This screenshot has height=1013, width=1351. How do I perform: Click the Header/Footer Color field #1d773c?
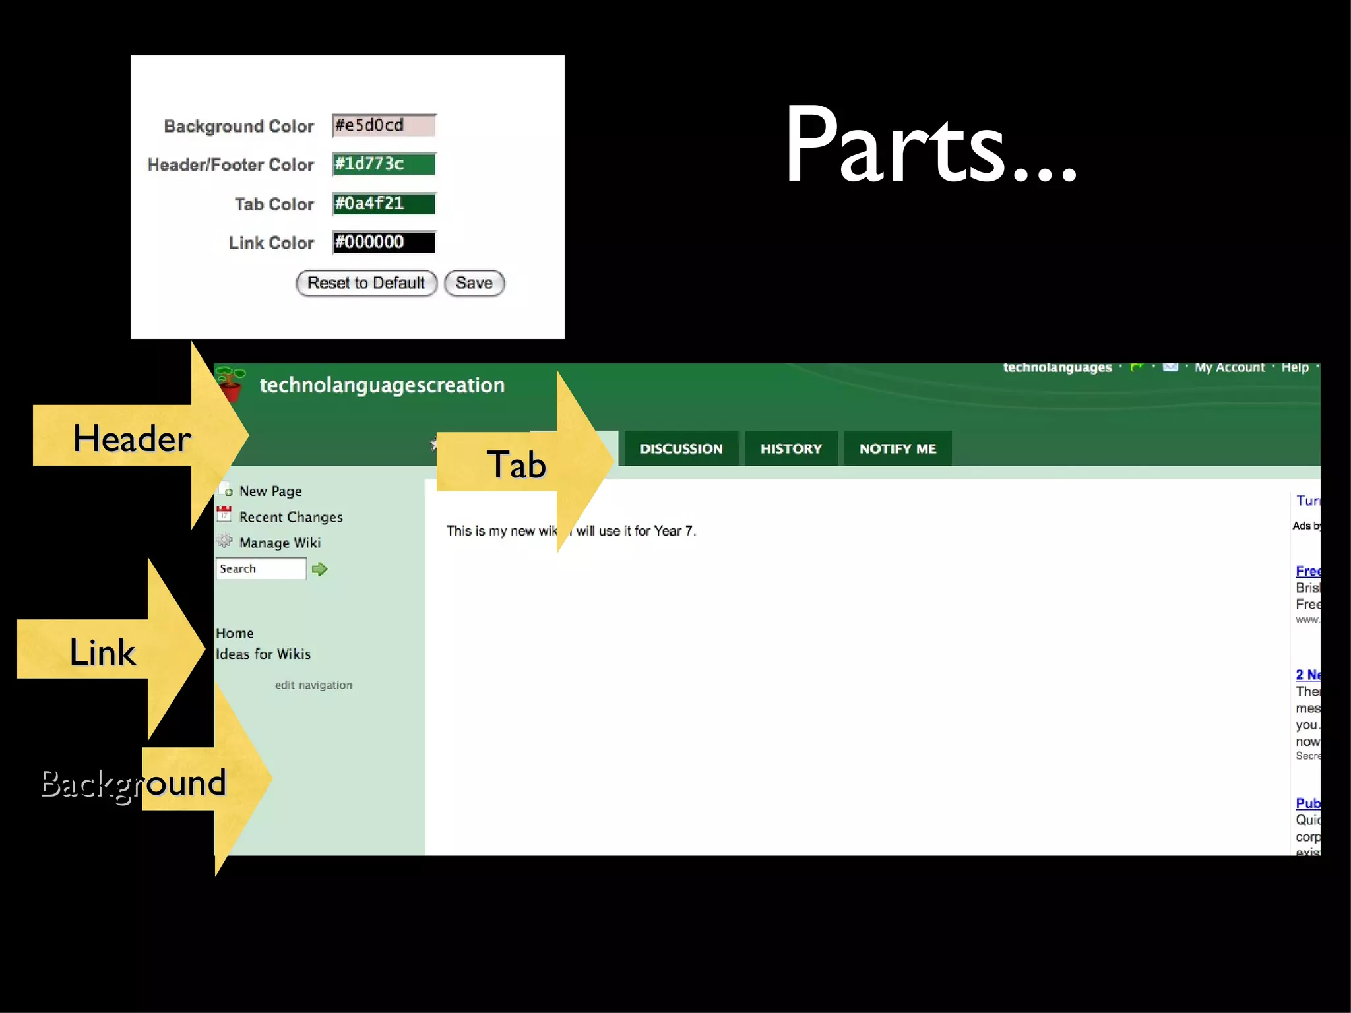pos(383,164)
